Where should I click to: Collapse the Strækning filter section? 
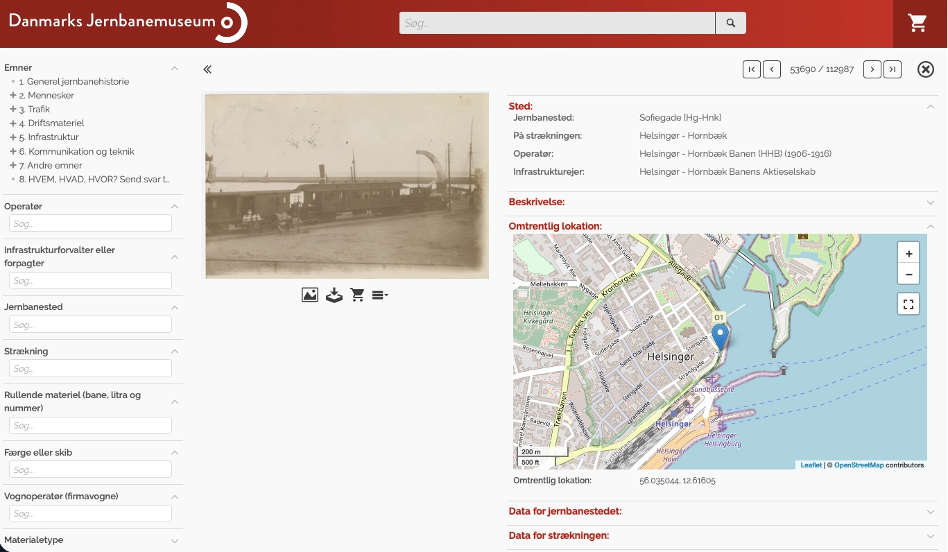pos(175,352)
